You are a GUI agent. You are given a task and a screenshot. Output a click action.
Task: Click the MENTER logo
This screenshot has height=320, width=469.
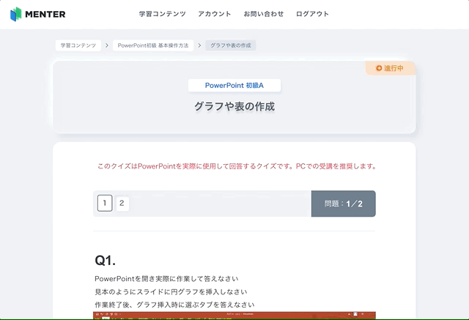point(37,14)
